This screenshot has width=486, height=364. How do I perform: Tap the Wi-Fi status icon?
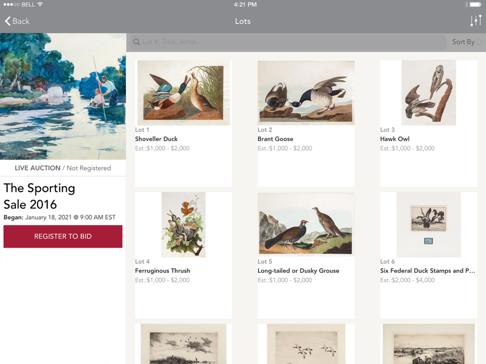pos(40,4)
